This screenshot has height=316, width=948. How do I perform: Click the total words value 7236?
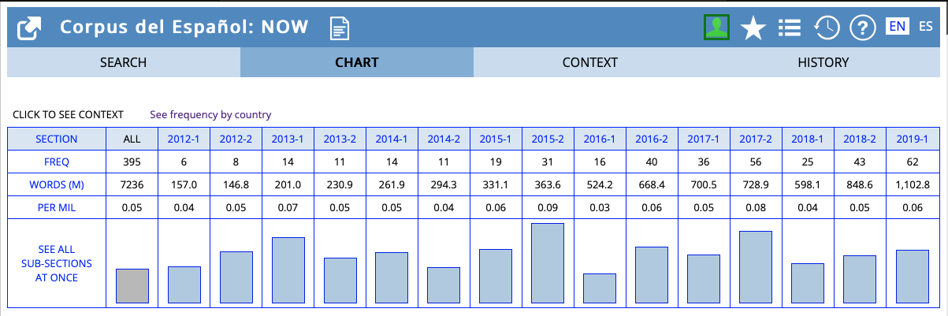tap(132, 184)
